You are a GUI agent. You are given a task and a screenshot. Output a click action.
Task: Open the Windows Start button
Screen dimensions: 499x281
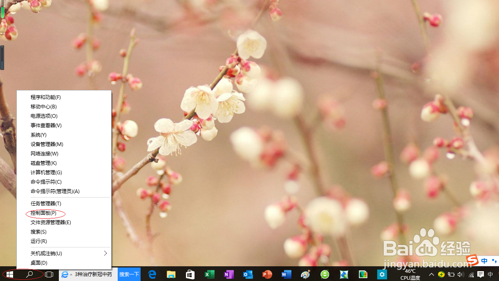(x=10, y=274)
